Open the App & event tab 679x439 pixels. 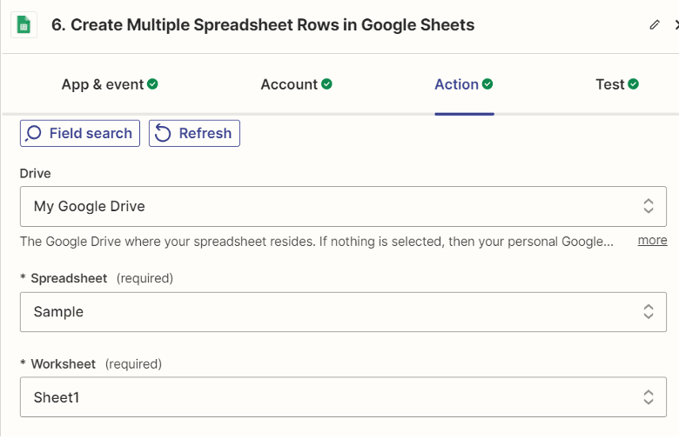point(110,84)
